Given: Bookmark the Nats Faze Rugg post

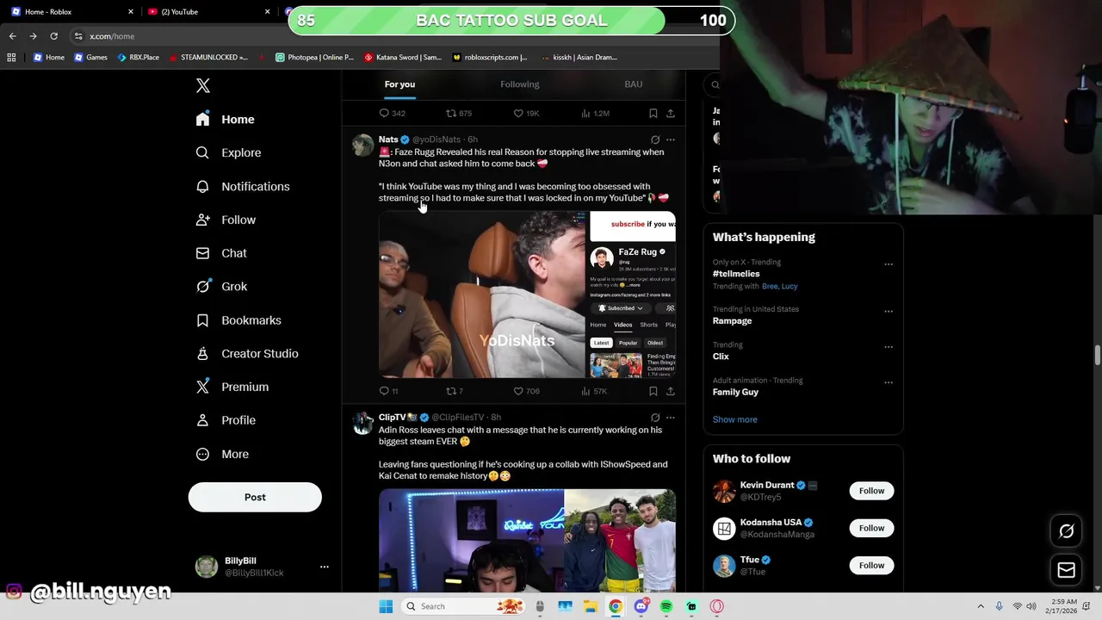Looking at the screenshot, I should [x=653, y=391].
